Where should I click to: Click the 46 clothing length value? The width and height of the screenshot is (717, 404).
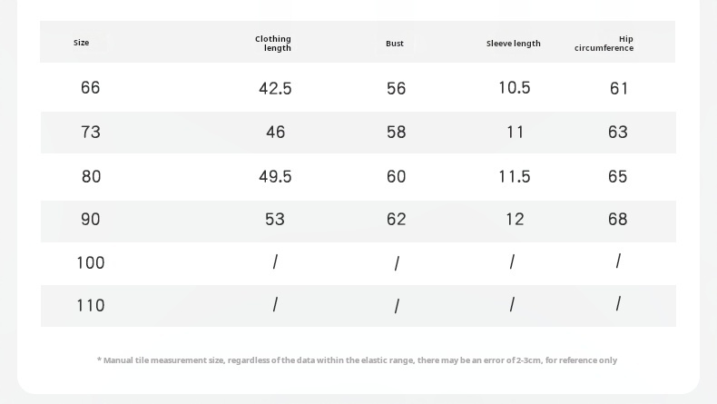tap(276, 133)
